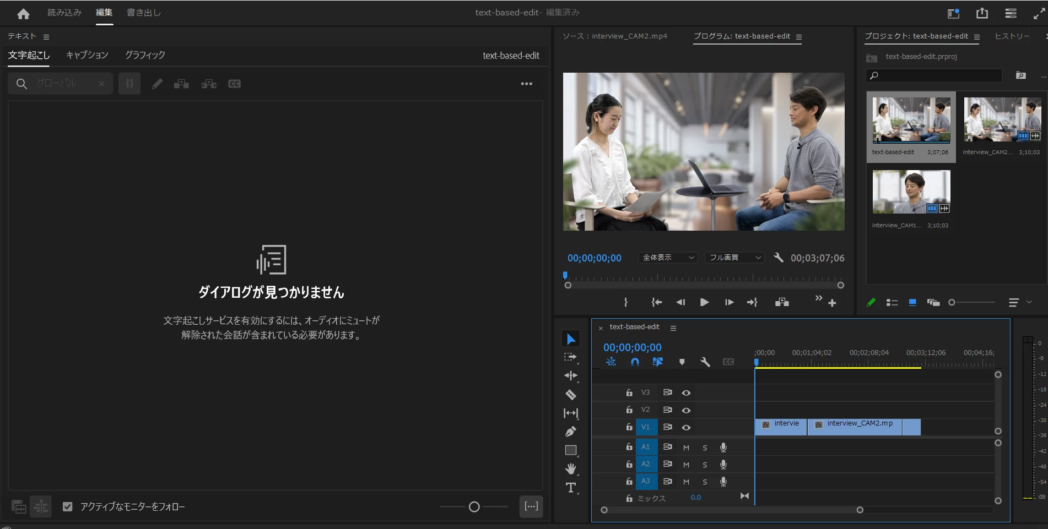This screenshot has height=529, width=1048.
Task: Open the ヒストリー panel tab
Action: (1011, 36)
